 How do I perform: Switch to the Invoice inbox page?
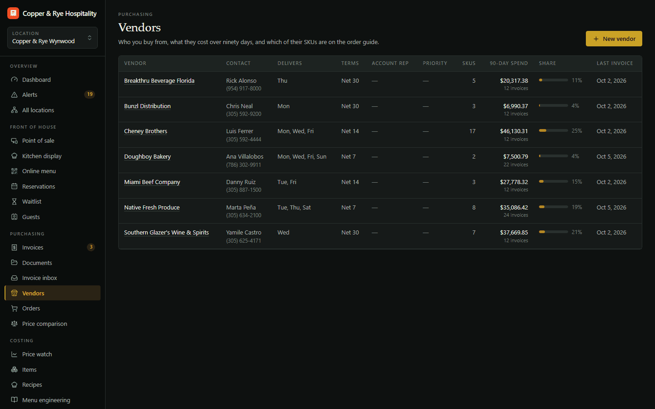point(52,278)
